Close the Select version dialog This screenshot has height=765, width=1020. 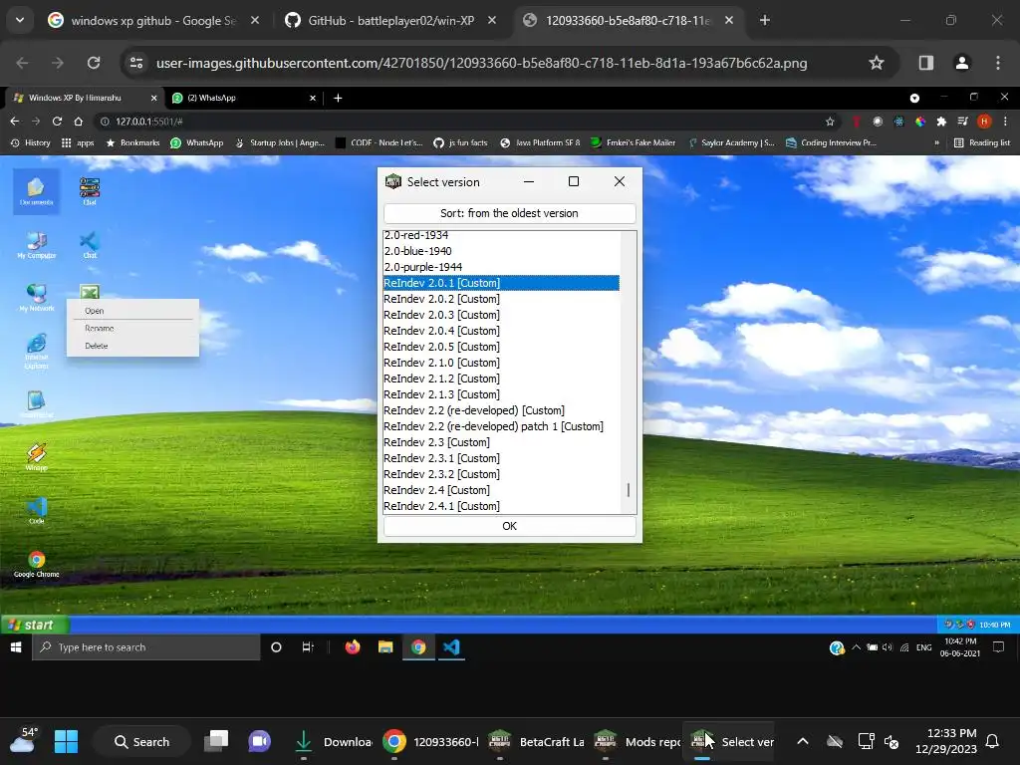(x=620, y=181)
